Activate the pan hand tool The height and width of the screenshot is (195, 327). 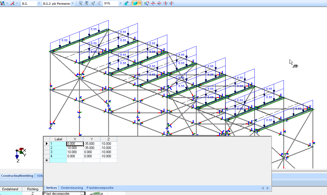(126, 3)
